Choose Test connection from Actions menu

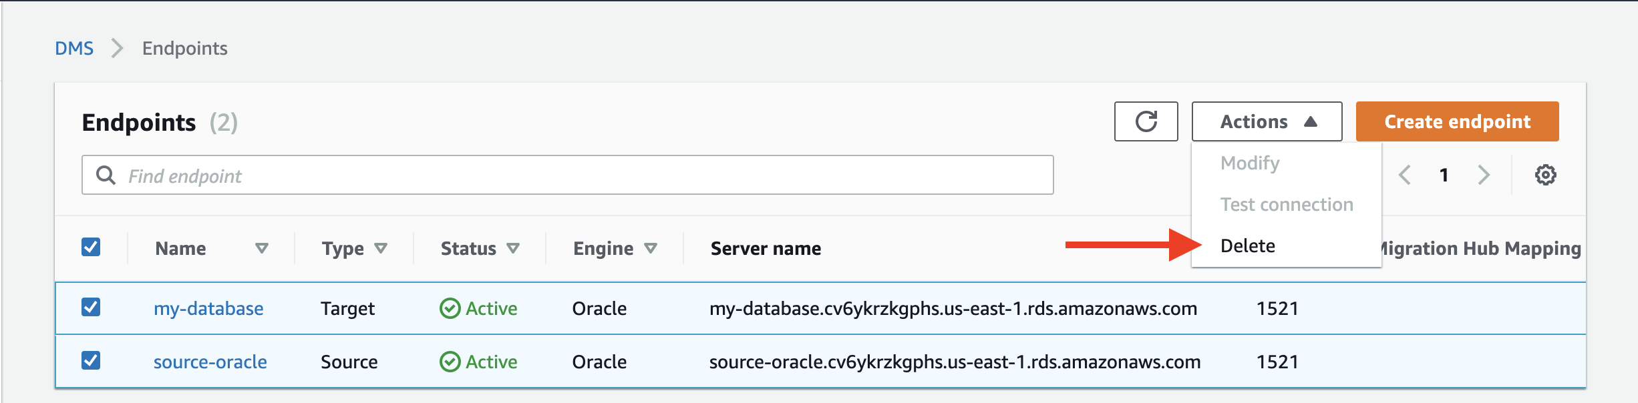(x=1286, y=204)
